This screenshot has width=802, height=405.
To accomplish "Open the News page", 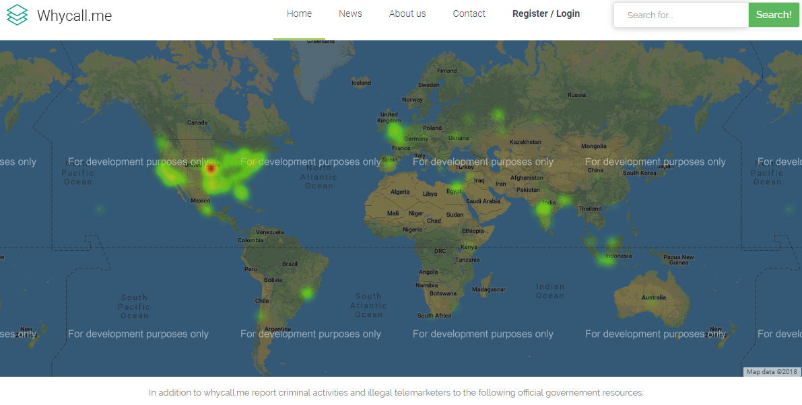I will point(350,13).
